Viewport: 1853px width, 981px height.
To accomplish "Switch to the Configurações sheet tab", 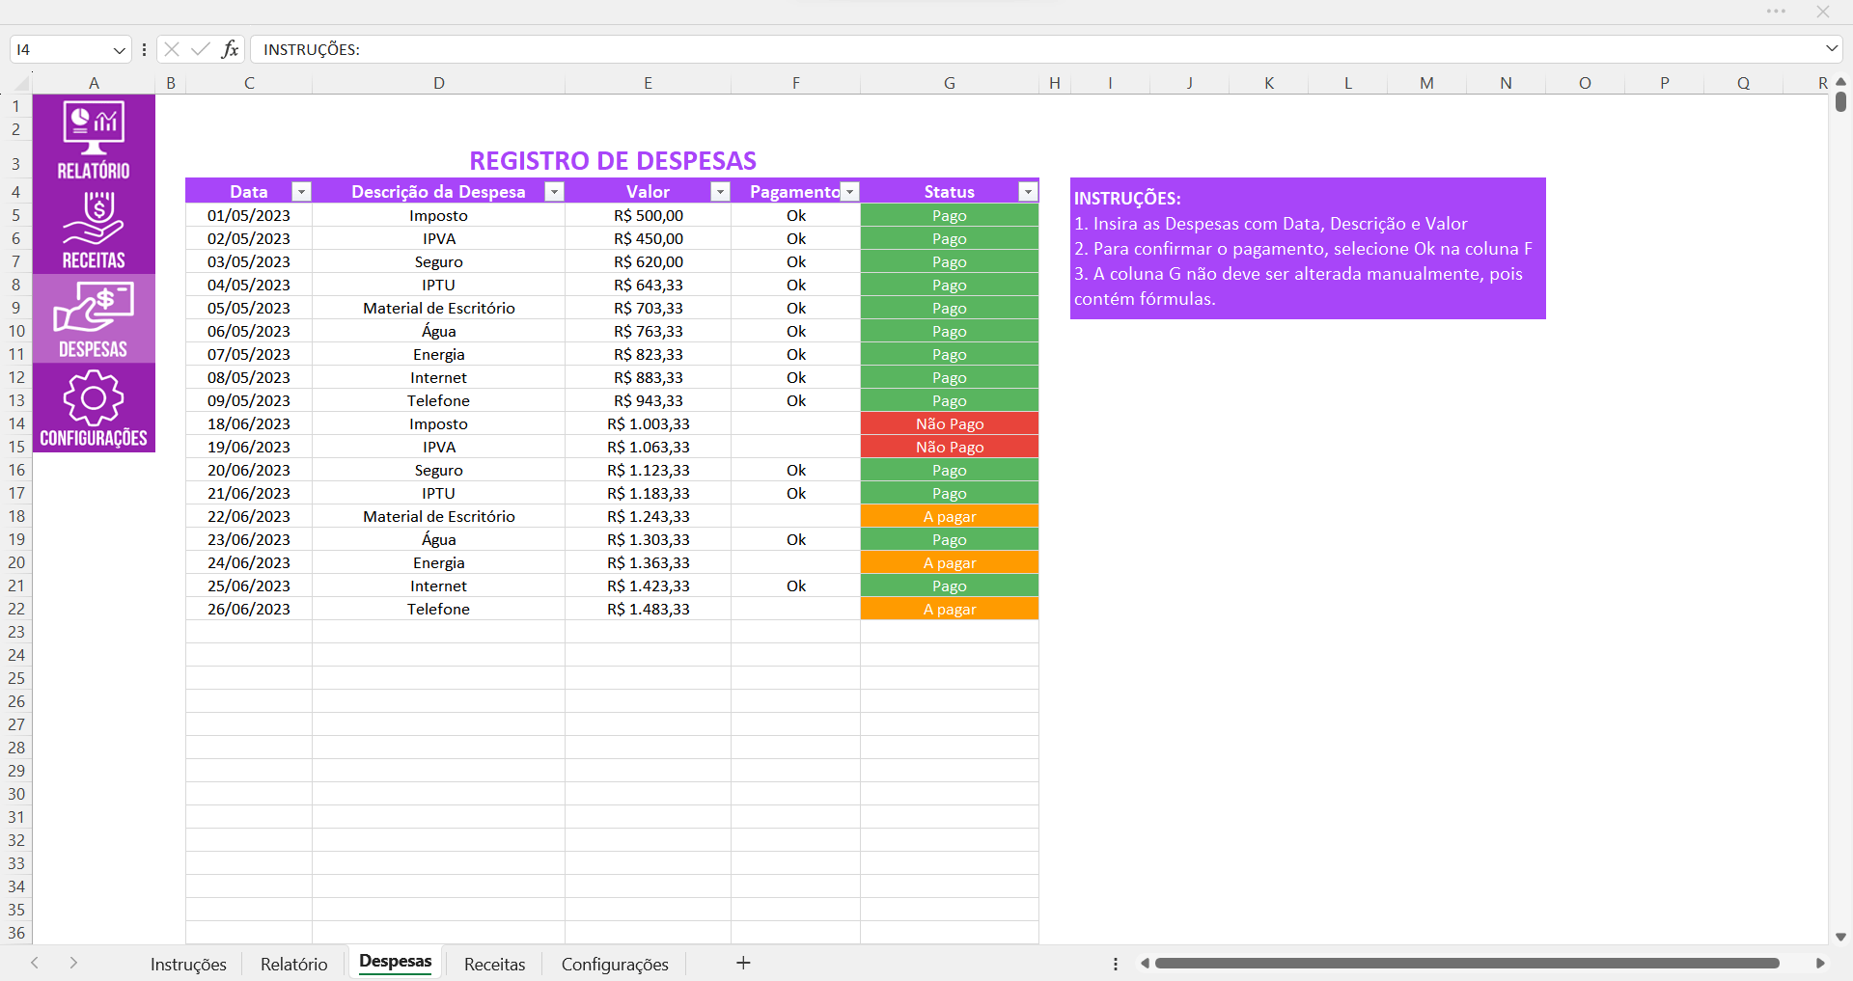I will pos(615,964).
